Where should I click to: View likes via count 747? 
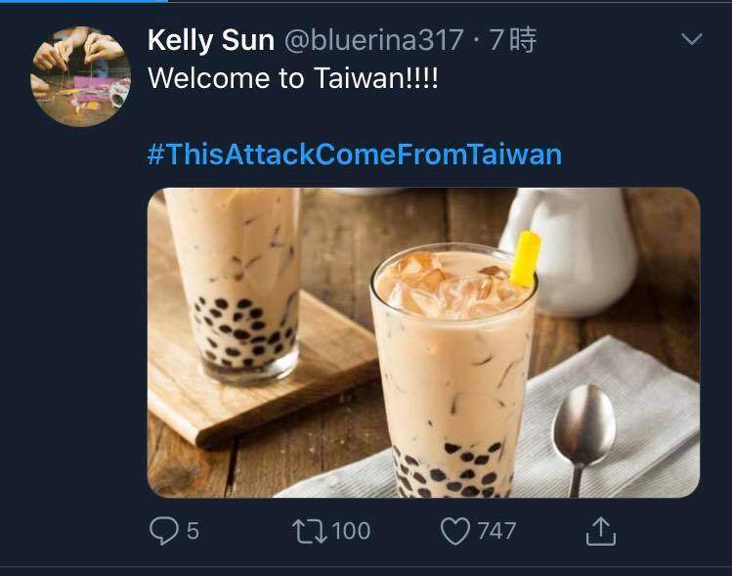[x=496, y=531]
